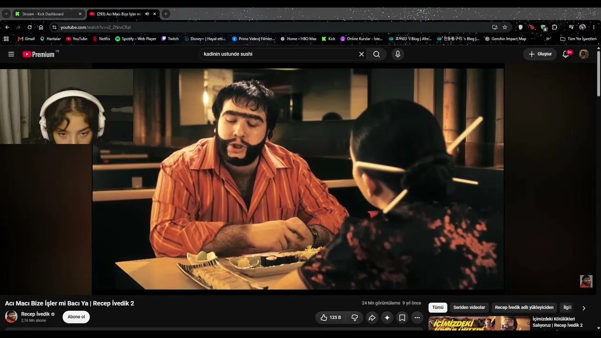
Task: Click the Oluştur create button
Action: tap(540, 54)
